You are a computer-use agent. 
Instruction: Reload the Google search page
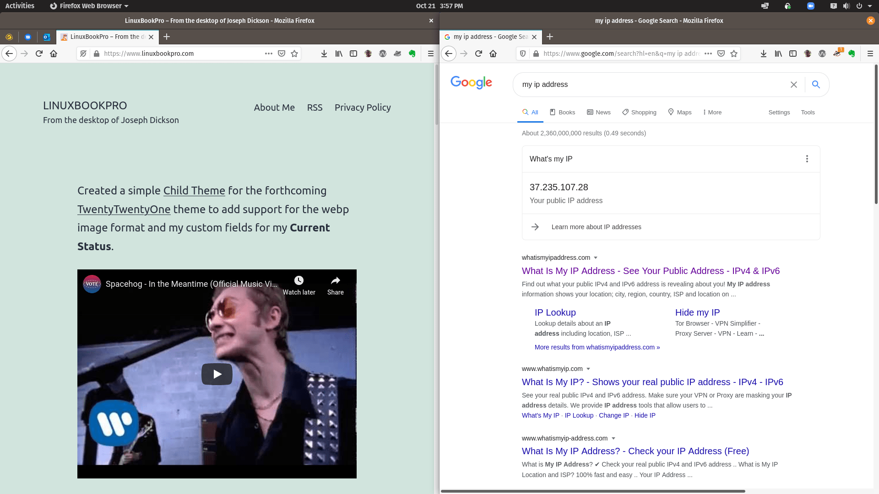[x=478, y=54]
